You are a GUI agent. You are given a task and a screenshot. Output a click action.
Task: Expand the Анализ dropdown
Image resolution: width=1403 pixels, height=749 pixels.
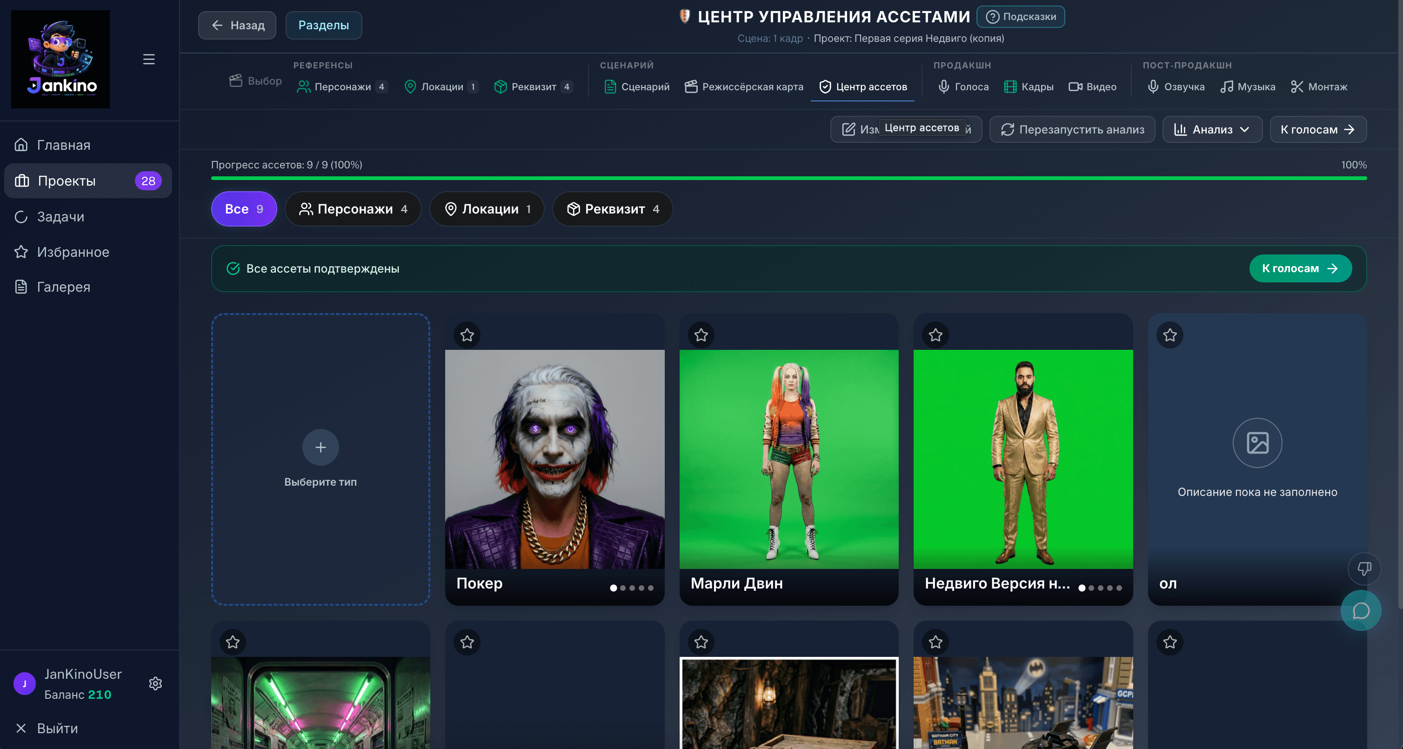(1212, 129)
